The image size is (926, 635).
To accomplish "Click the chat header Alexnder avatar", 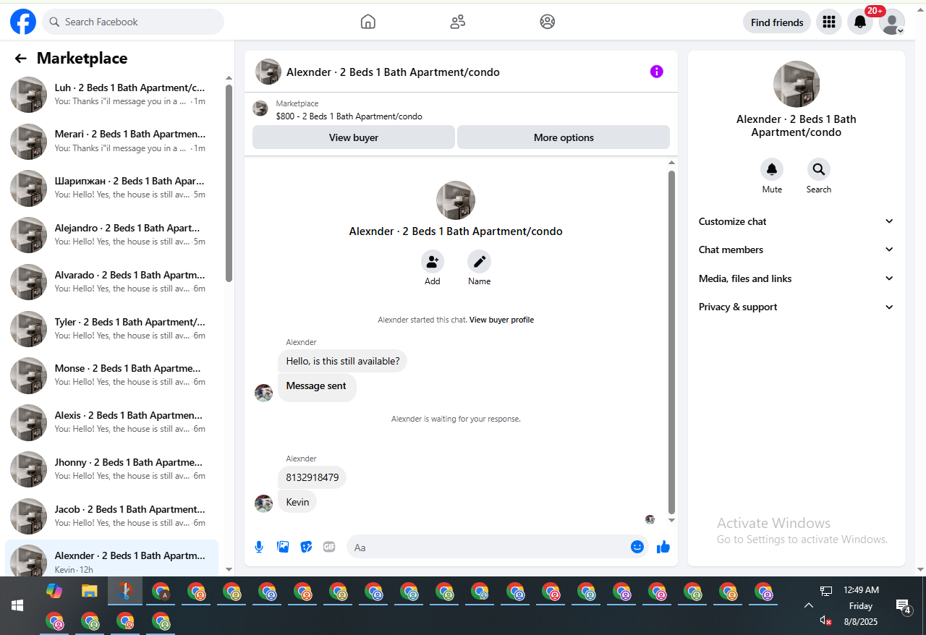I will [268, 72].
